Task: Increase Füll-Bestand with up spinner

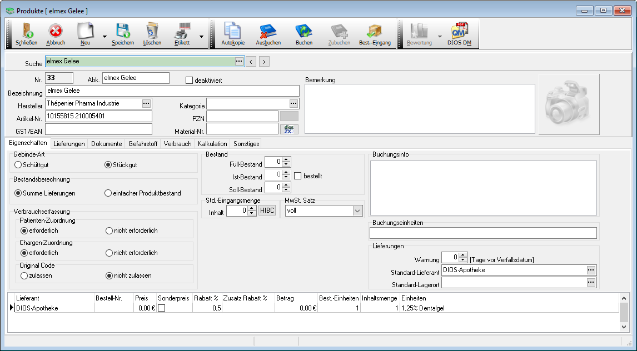Action: (x=286, y=159)
